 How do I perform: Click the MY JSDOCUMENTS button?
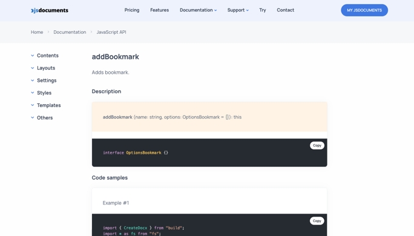[364, 10]
